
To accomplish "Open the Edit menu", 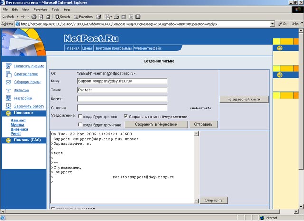I will (x=15, y=10).
